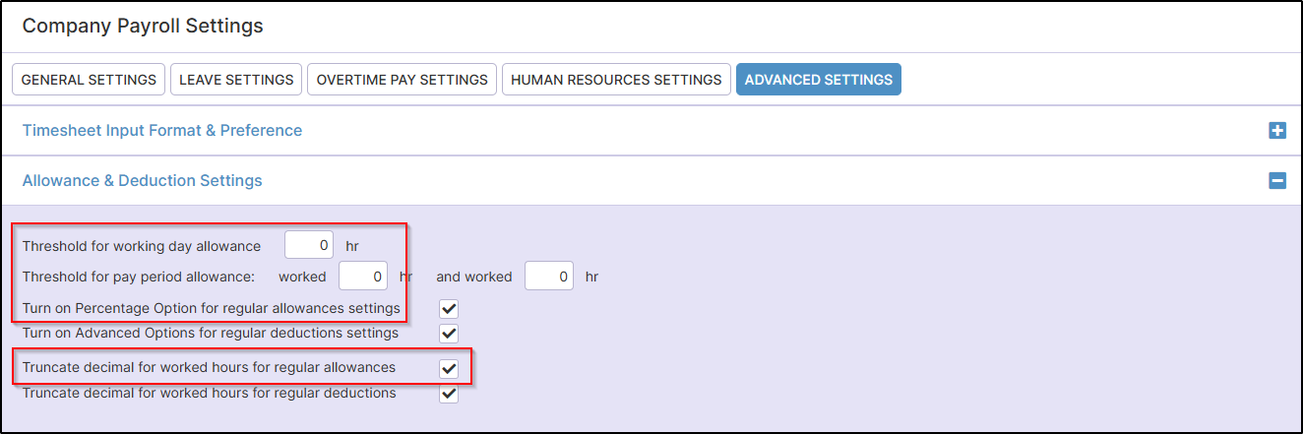The image size is (1303, 434).
Task: Expand Timesheet Input Format & Preference section
Action: (162, 131)
